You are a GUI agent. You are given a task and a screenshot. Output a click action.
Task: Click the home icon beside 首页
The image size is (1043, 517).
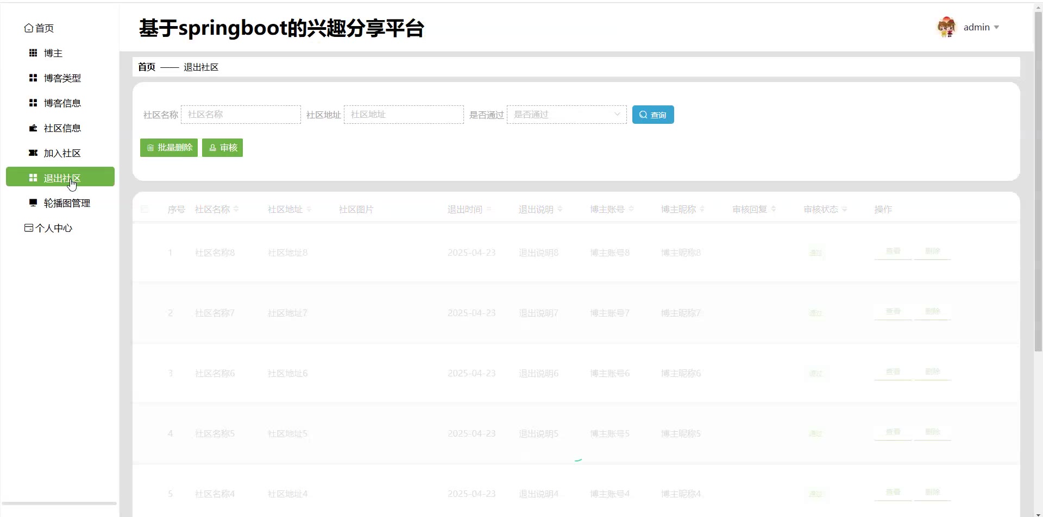(x=28, y=28)
